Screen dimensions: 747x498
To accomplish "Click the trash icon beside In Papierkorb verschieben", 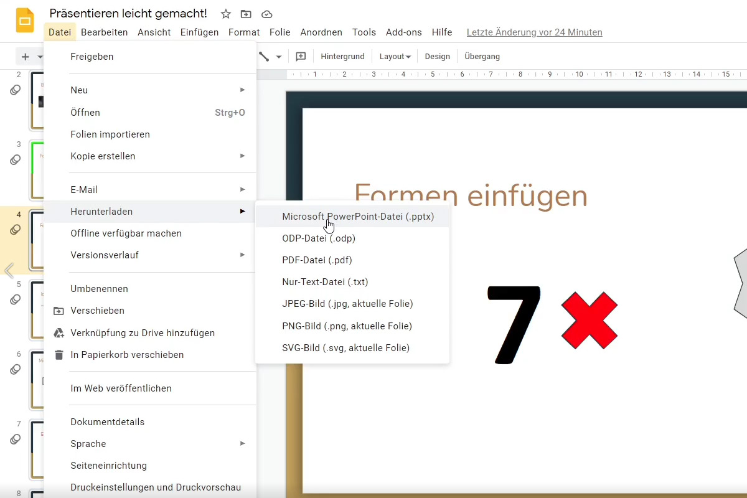I will click(59, 355).
